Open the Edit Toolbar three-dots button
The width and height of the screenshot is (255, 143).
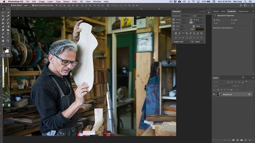(x=3, y=44)
